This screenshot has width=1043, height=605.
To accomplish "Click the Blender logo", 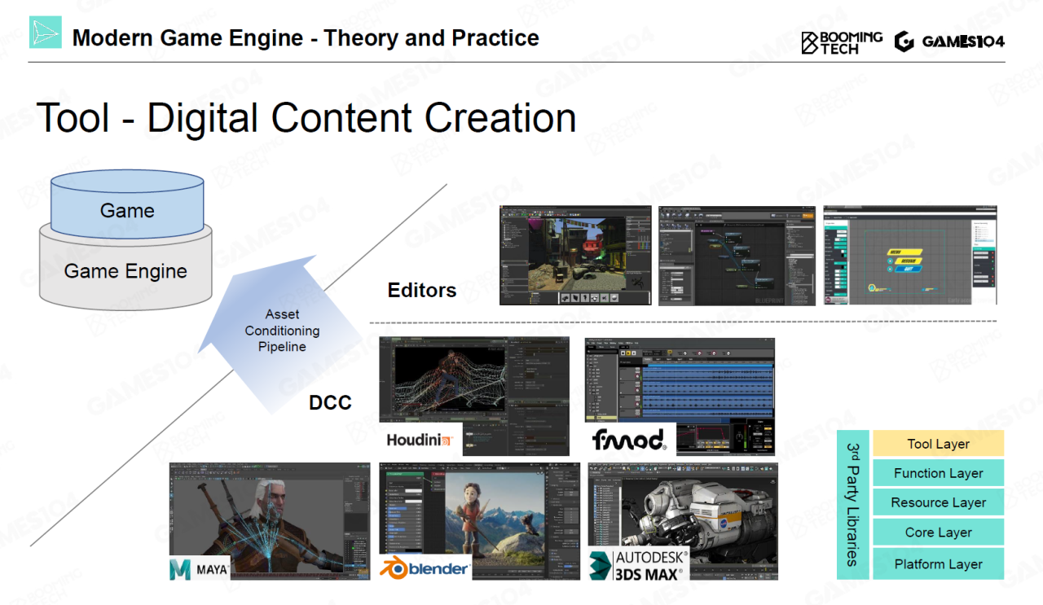I will tap(426, 568).
